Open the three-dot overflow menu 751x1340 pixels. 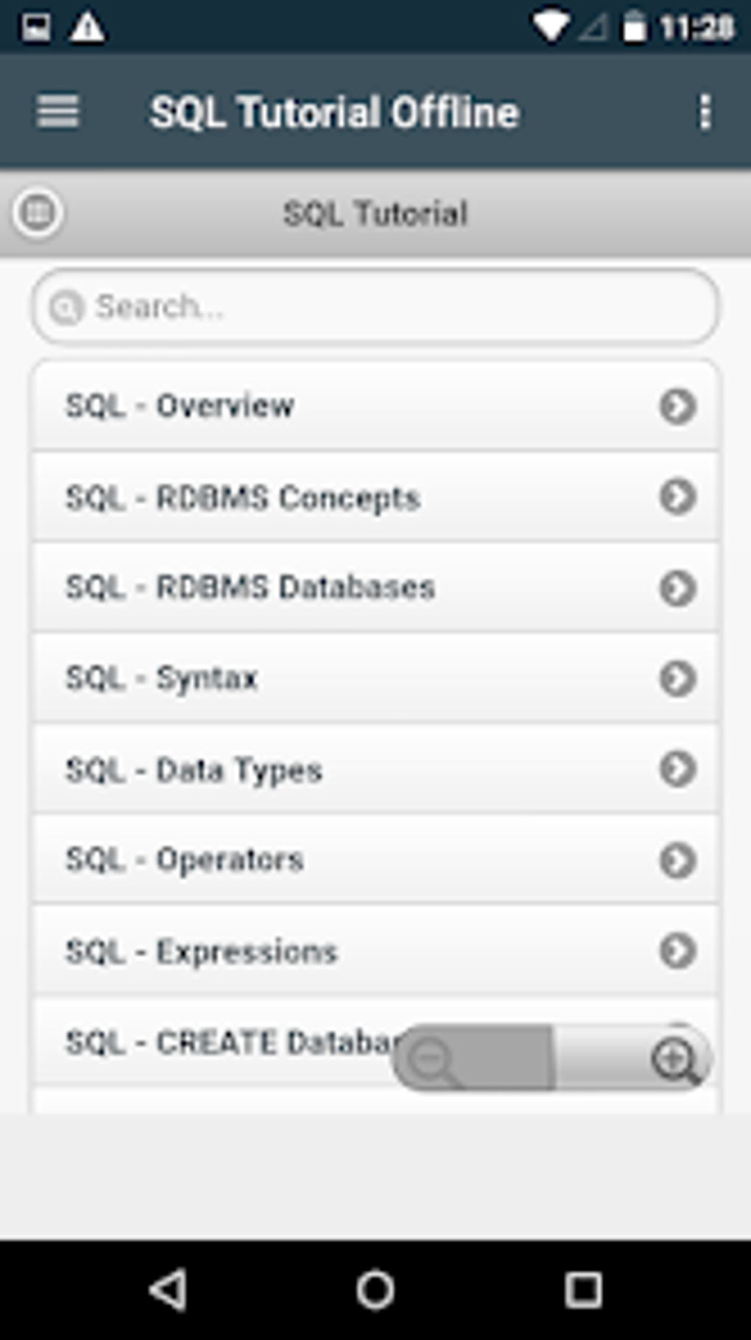[705, 112]
